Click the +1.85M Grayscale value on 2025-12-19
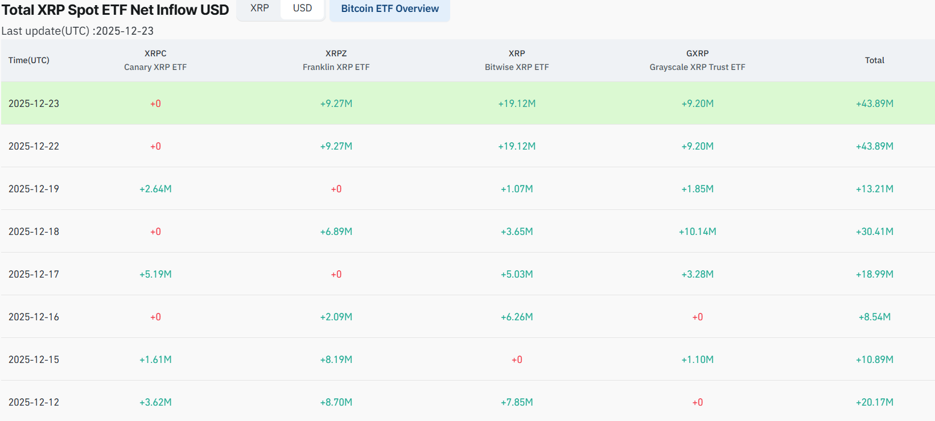935x421 pixels. click(x=698, y=189)
